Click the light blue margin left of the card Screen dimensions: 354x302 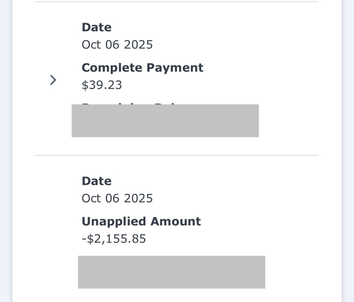6,151
